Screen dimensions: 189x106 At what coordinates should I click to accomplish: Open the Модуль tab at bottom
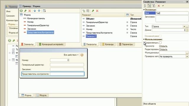(42, 95)
